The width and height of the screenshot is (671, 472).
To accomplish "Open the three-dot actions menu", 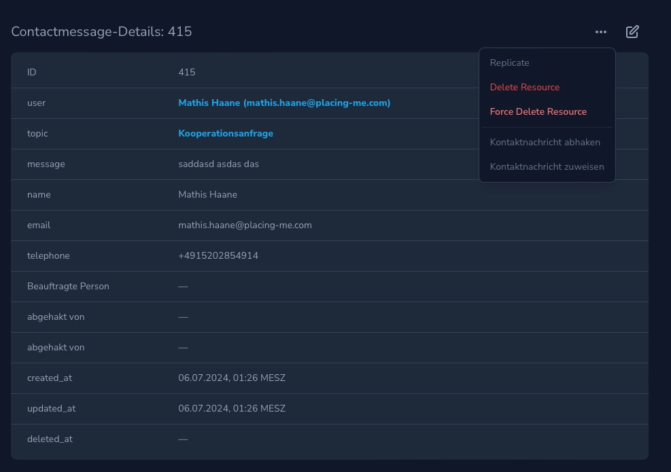I will (600, 32).
